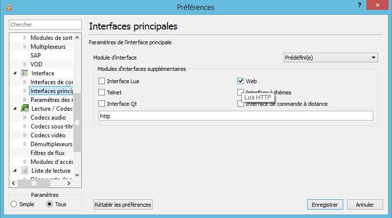Expand the Codecs audio tree node
Viewport: 392px width, 218px height.
[25, 117]
